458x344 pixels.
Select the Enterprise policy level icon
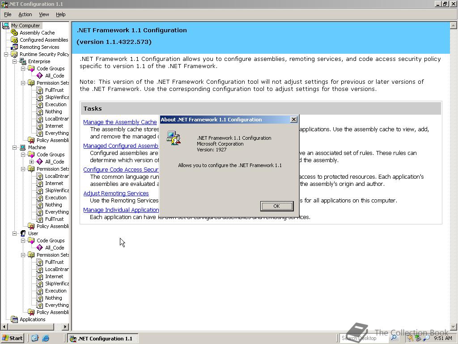coord(23,61)
